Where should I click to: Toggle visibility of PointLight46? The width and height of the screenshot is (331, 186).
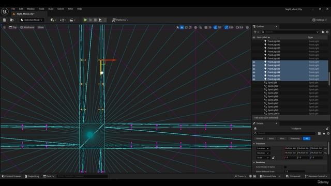pos(254,79)
